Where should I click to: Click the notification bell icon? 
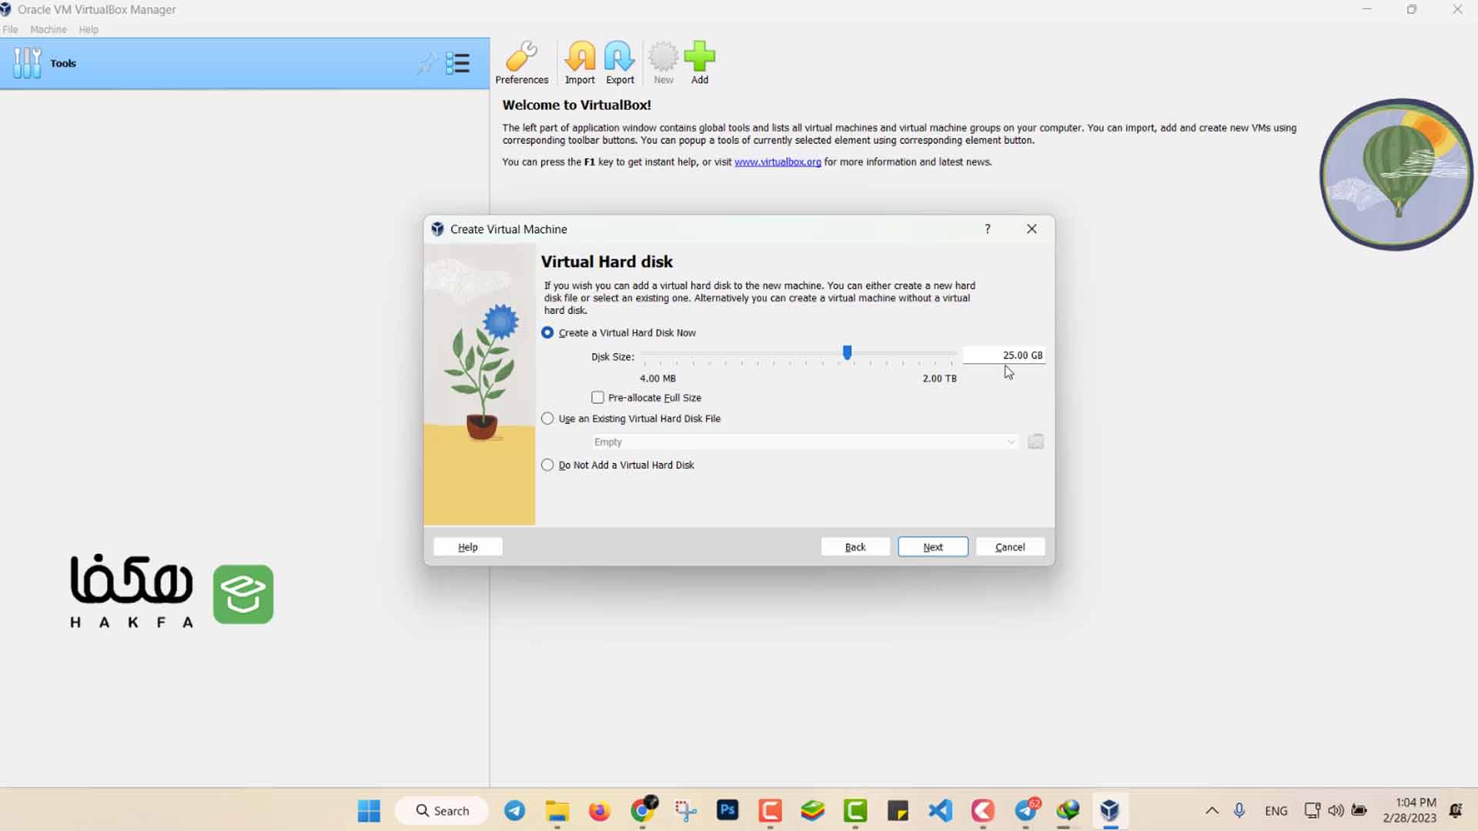[x=1456, y=810]
